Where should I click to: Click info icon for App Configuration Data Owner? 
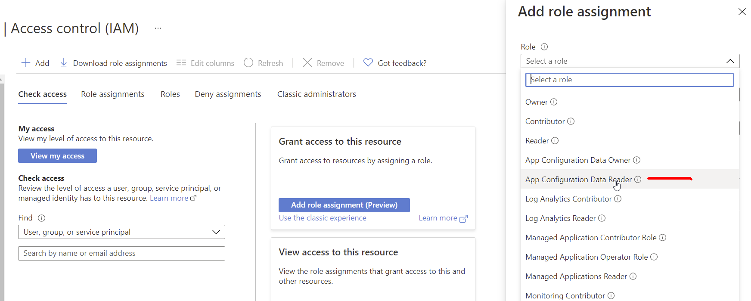[x=637, y=160]
